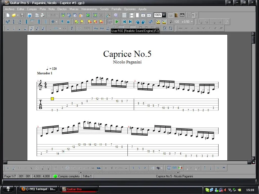259x194 pixels.
Task: Expand the coda symbol dropdown arrow
Action: [56, 22]
